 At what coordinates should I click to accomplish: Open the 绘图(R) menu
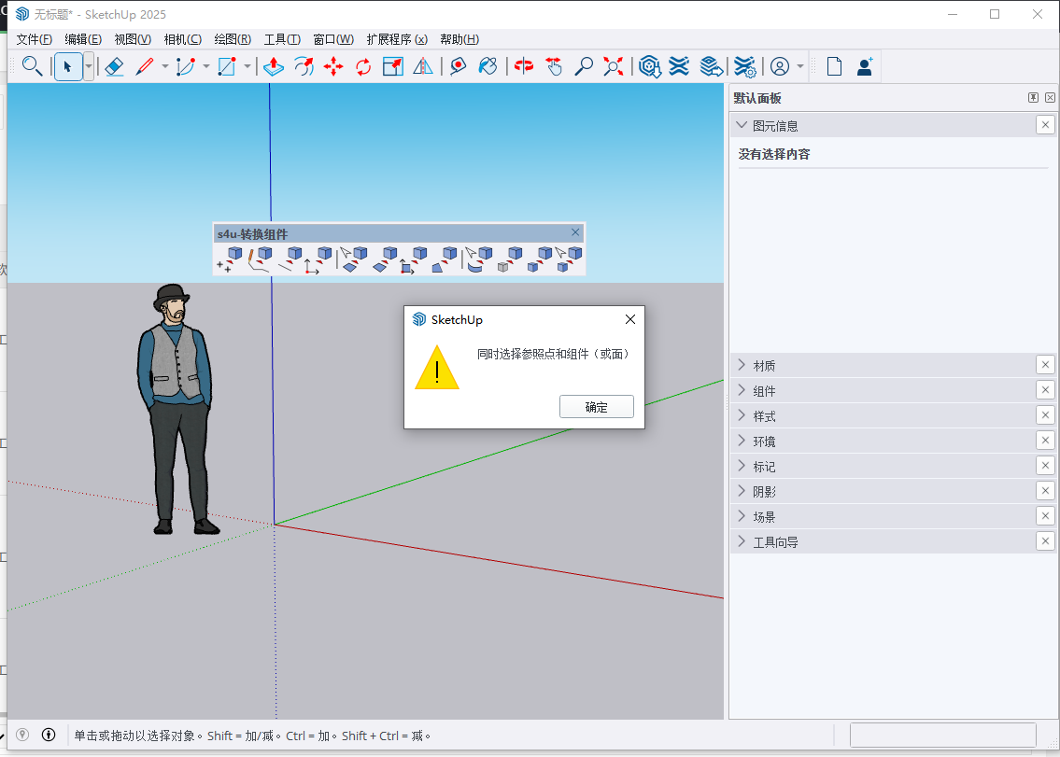pos(233,39)
